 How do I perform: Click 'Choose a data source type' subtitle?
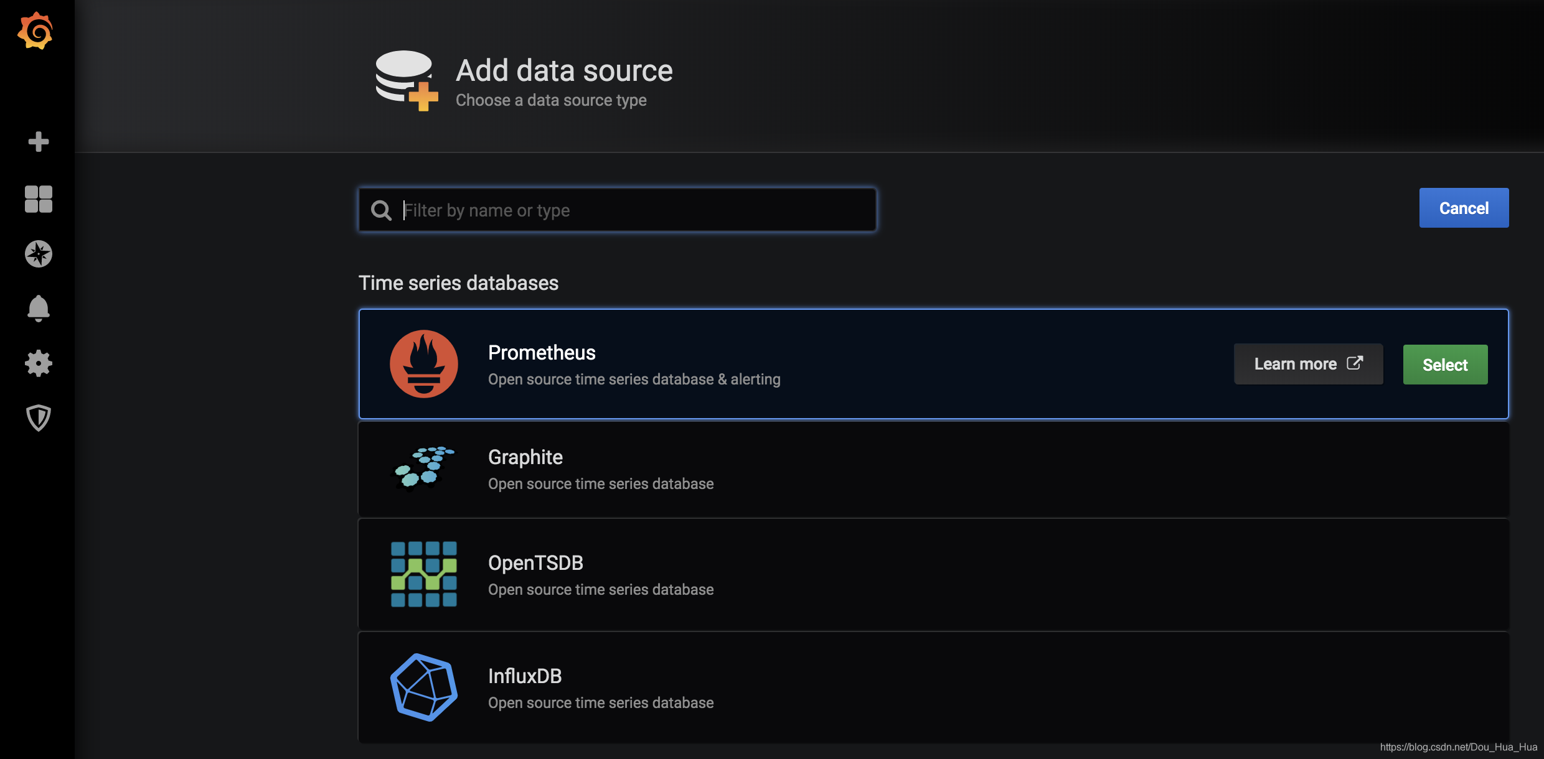(551, 100)
